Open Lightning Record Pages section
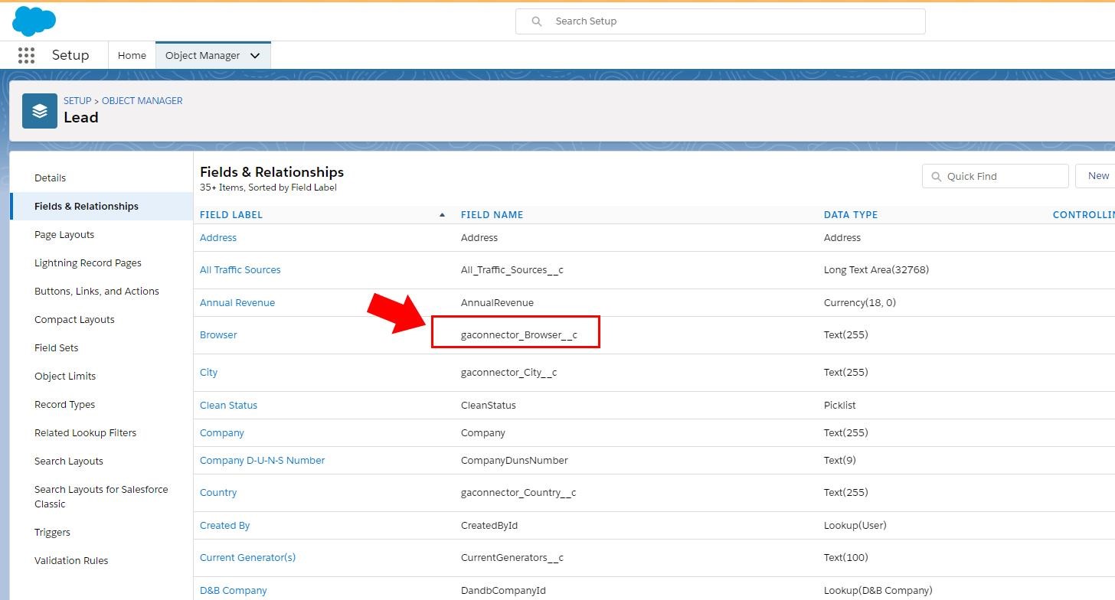Image resolution: width=1115 pixels, height=600 pixels. 88,263
